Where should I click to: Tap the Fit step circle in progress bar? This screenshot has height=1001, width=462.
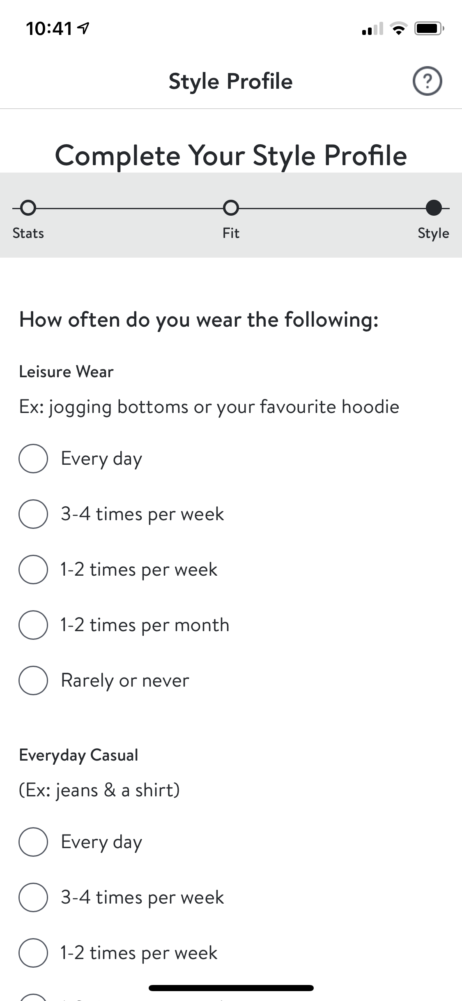coord(231,208)
